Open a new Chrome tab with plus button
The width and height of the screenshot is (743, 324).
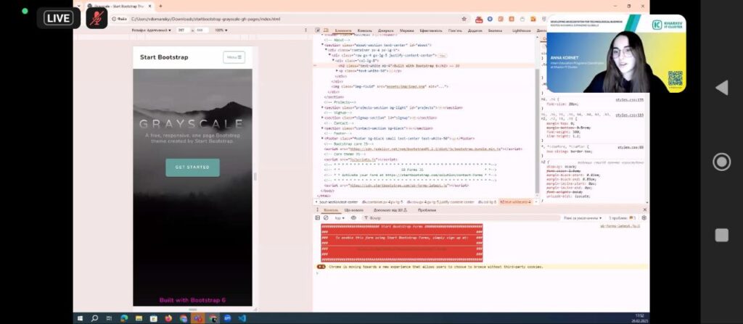click(160, 6)
